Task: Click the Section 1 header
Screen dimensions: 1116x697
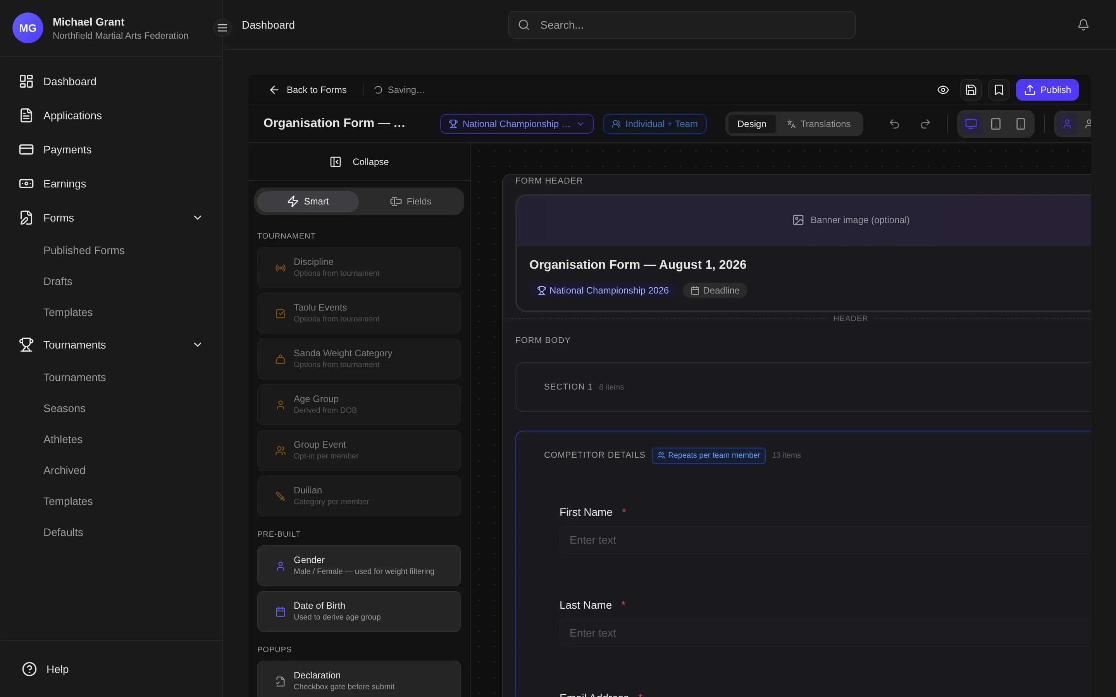Action: click(803, 387)
